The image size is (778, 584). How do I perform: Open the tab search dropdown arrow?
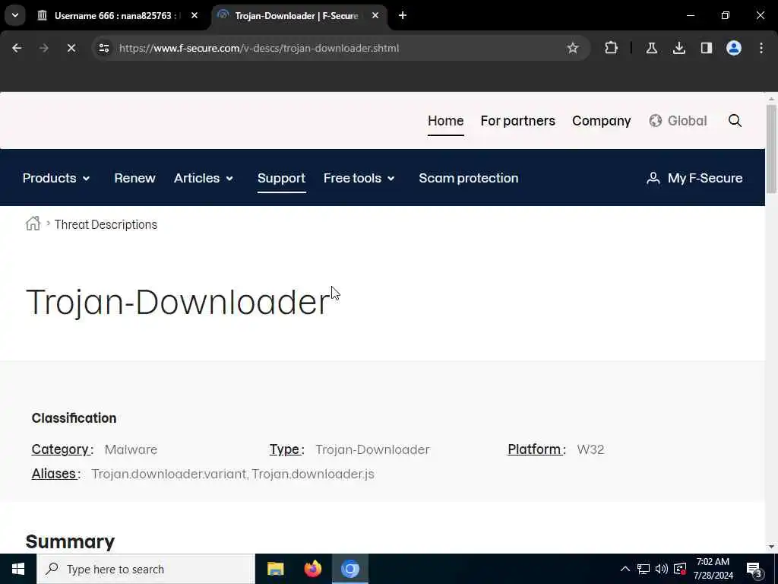[15, 15]
